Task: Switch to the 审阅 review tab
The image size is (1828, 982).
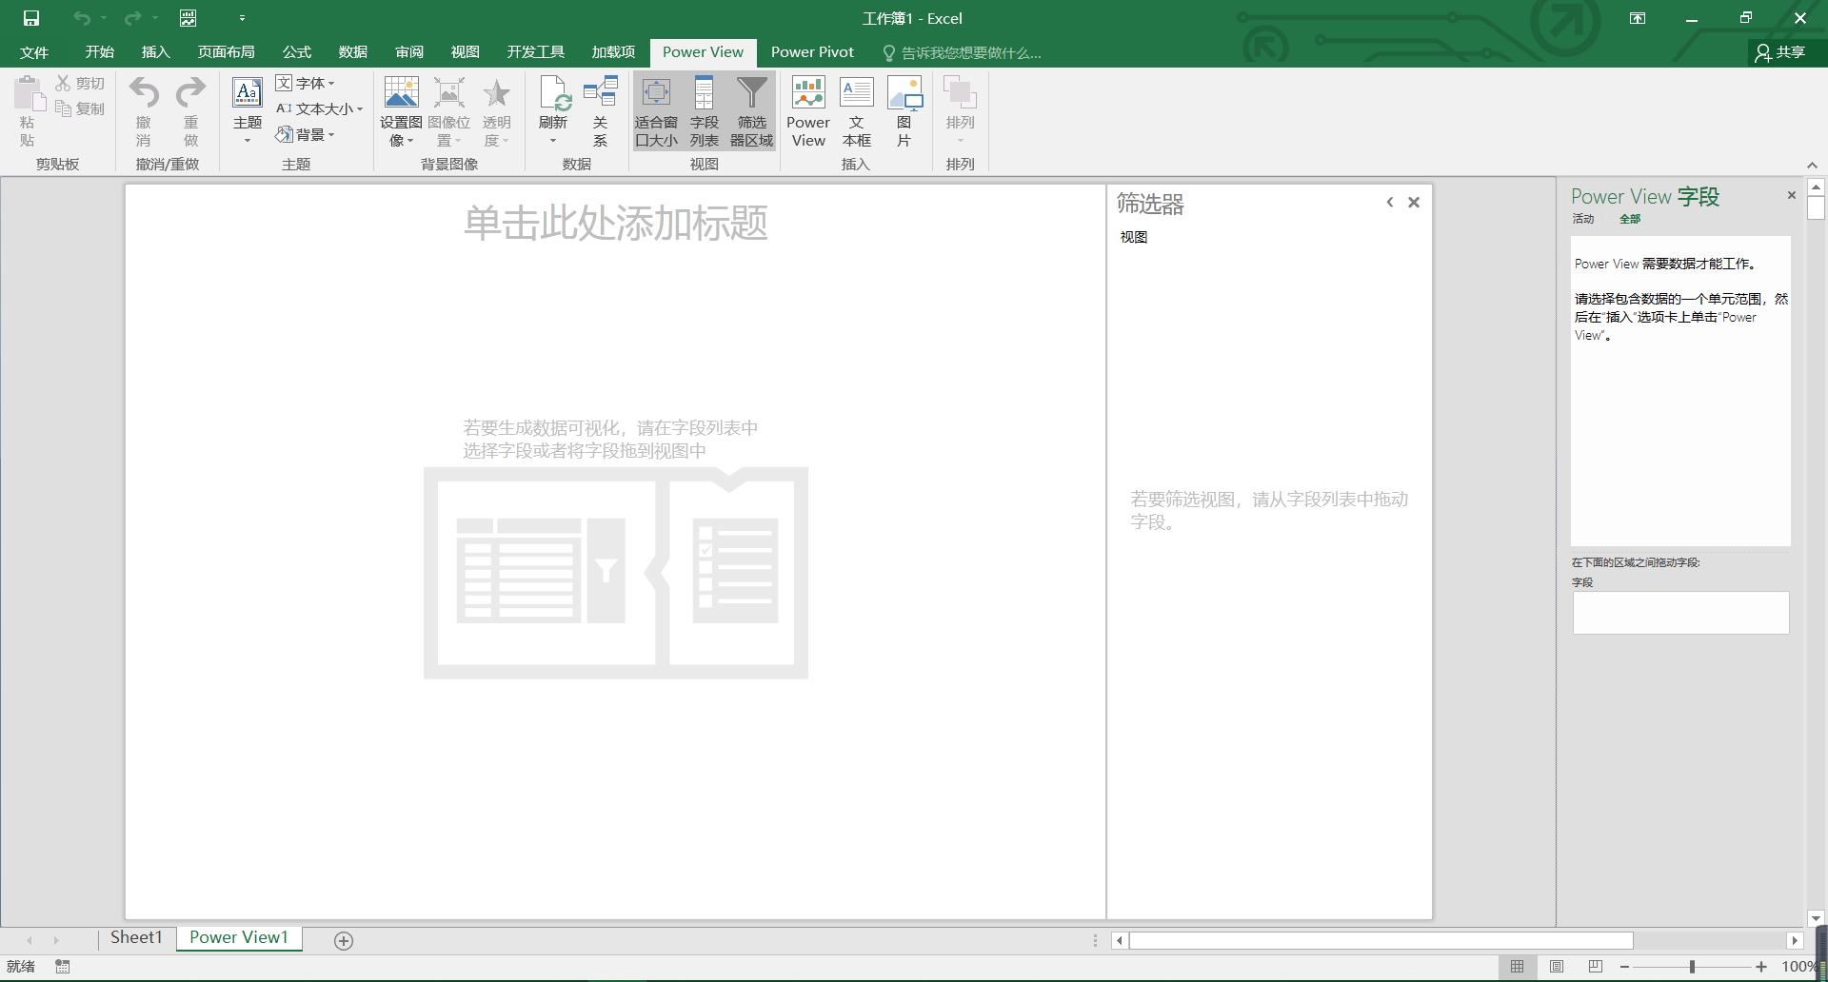Action: [x=409, y=52]
